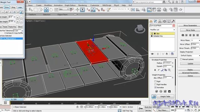Toggle keyboard shortcut override icon
The image size is (200, 112).
(82, 10)
